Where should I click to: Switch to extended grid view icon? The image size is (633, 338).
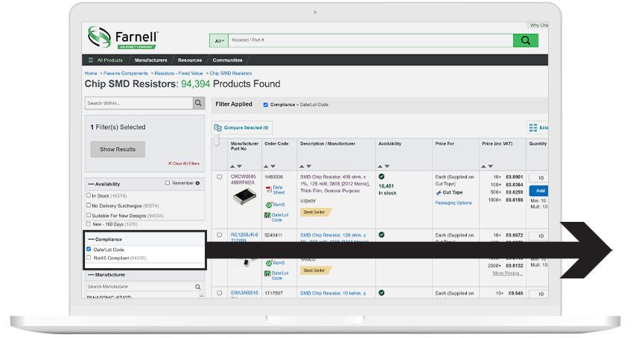[x=533, y=127]
